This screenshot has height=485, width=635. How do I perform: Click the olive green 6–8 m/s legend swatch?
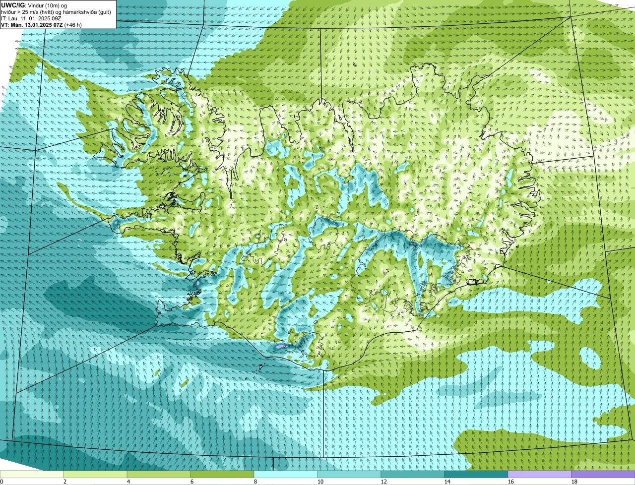pos(222,475)
